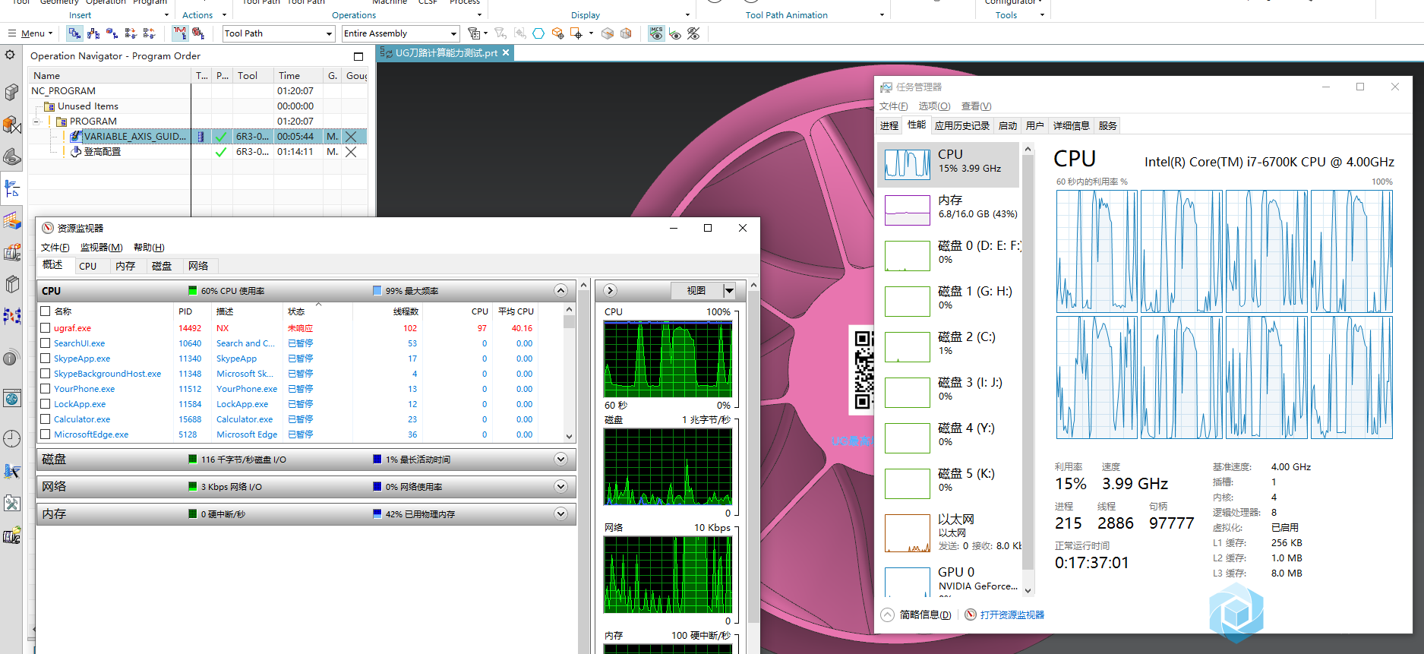Select the Unused Items tree node
Screen dimensions: 1424x654
pyautogui.click(x=87, y=106)
